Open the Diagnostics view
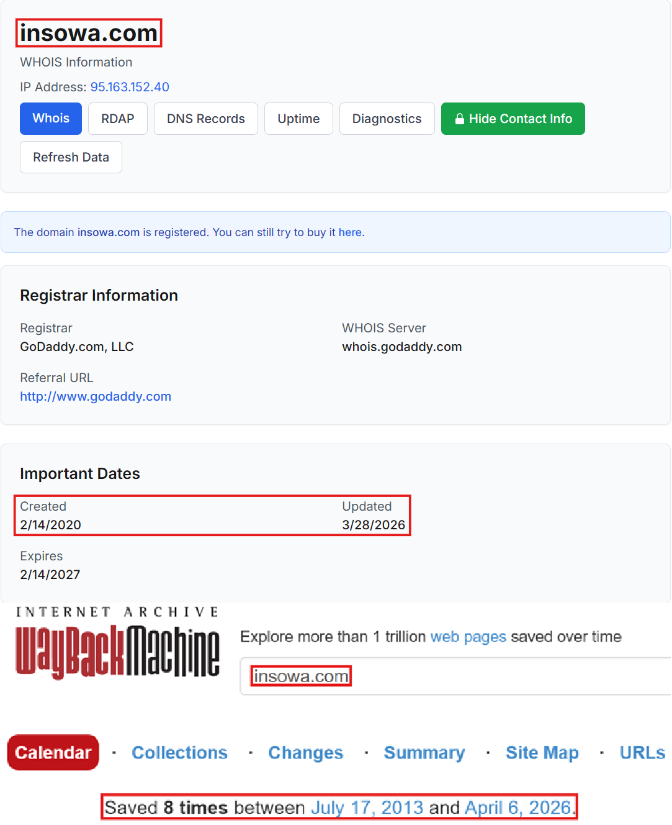Viewport: 672px width, 825px height. [x=387, y=119]
